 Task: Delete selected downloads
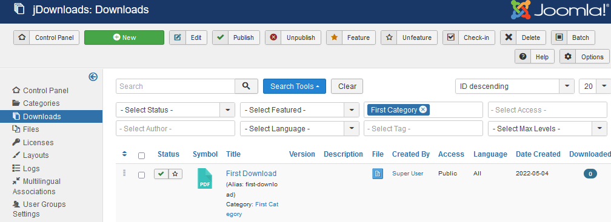click(523, 38)
